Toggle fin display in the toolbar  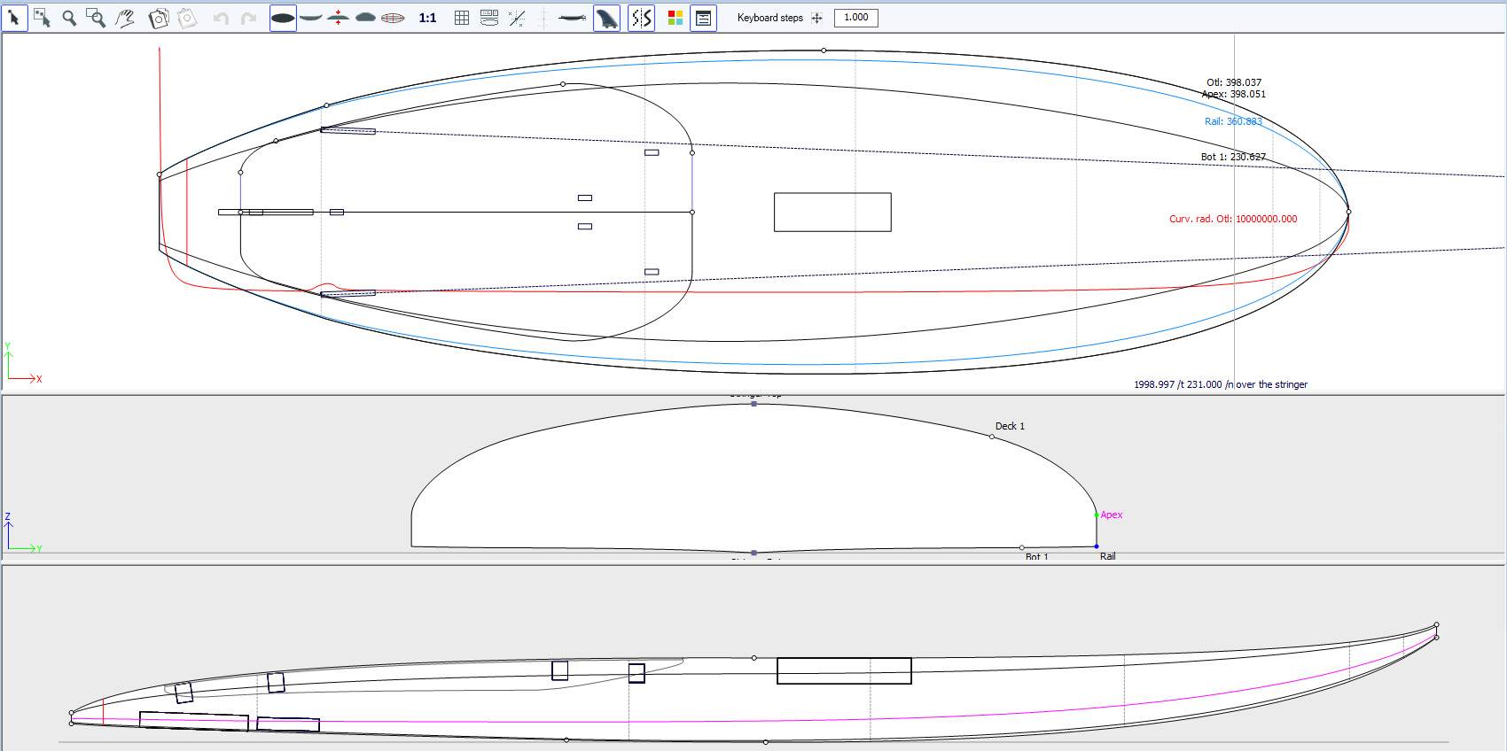[x=606, y=18]
